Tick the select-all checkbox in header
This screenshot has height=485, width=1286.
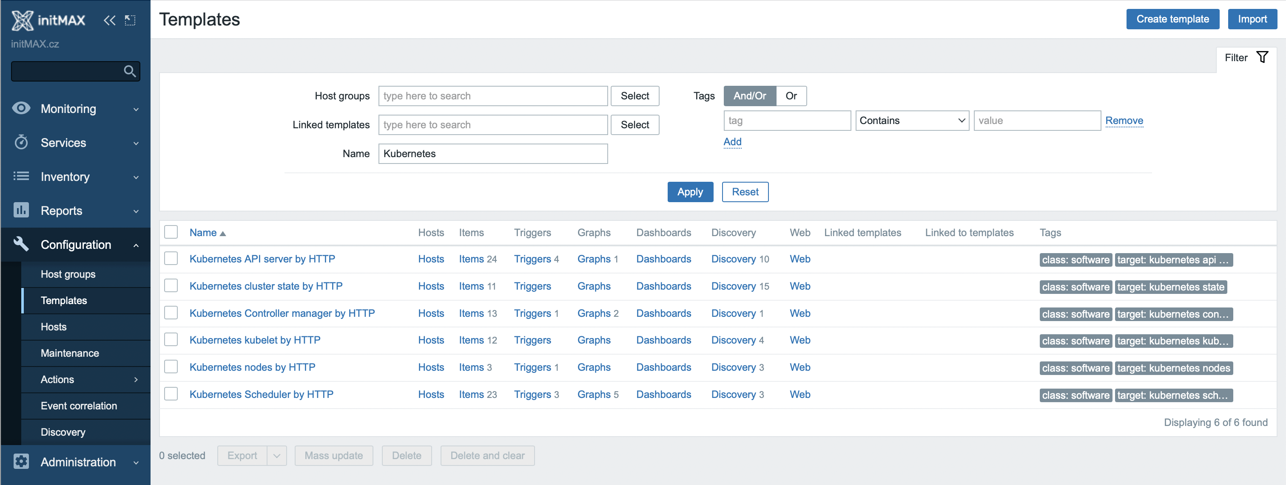[x=171, y=232]
